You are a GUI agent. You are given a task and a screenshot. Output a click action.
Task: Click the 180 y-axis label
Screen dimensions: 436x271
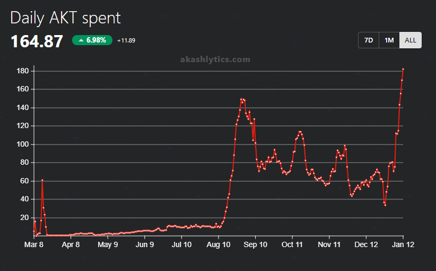pos(23,71)
